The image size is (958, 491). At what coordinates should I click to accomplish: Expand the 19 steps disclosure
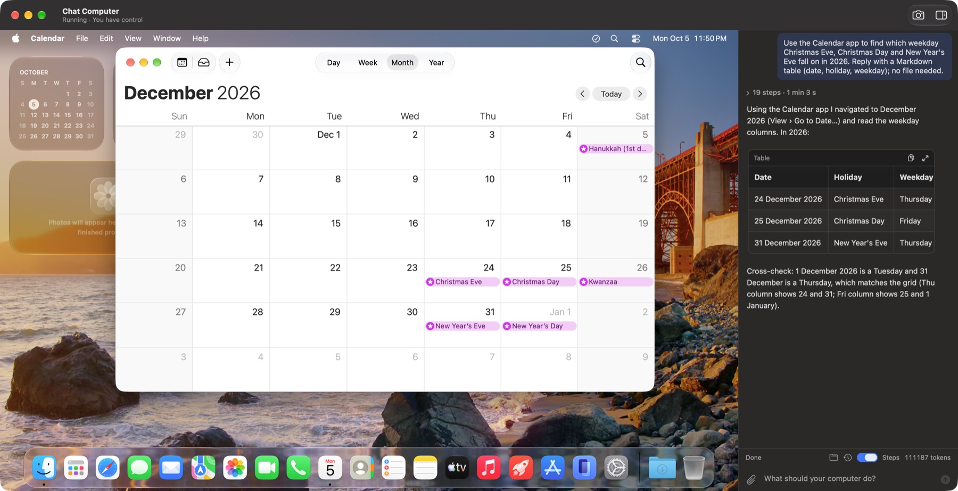pyautogui.click(x=781, y=93)
